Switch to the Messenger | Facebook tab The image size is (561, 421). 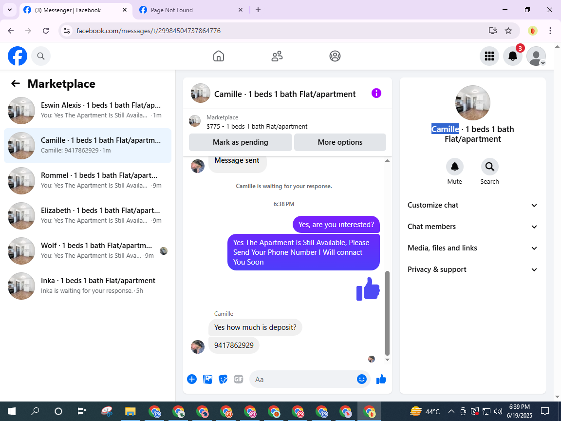tap(76, 10)
